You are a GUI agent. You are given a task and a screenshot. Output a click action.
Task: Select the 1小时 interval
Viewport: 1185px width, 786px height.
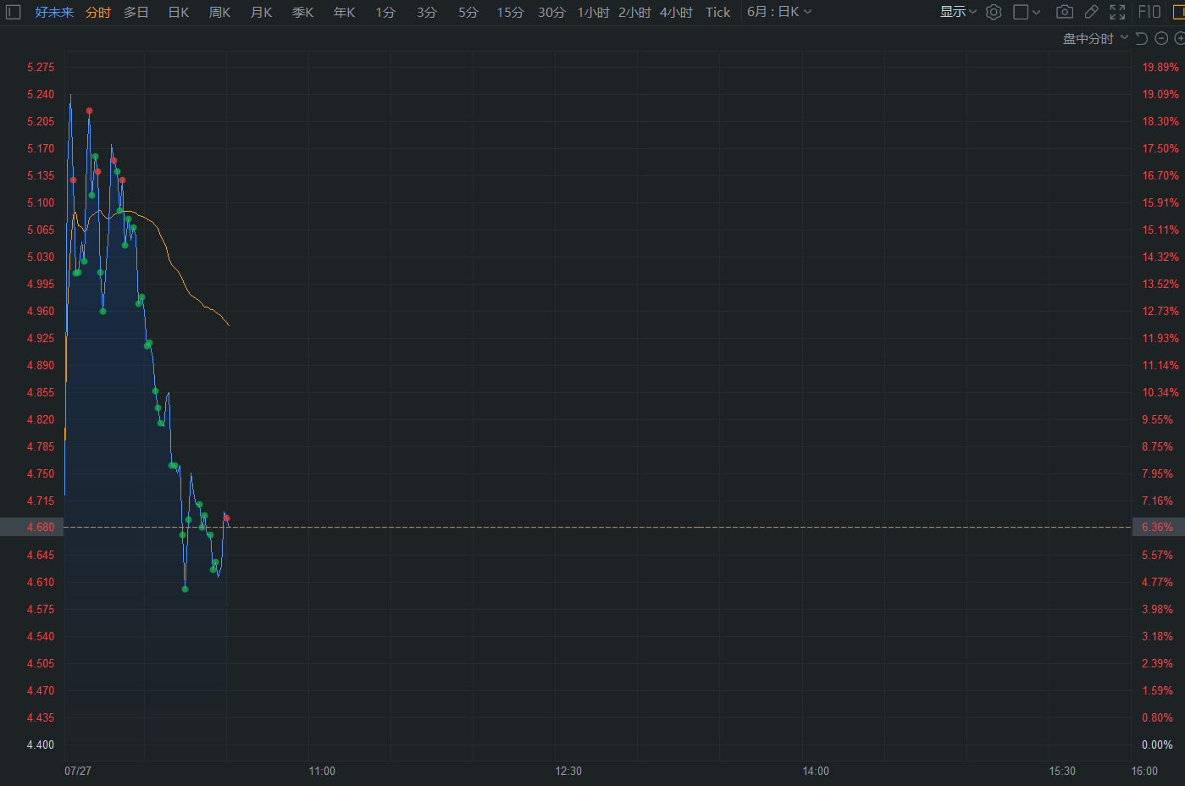pos(593,13)
